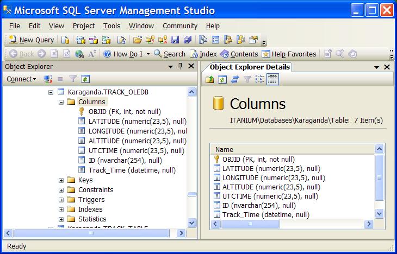Switch Details pane to Details view
Screen dimensions: 397x254
coord(272,79)
